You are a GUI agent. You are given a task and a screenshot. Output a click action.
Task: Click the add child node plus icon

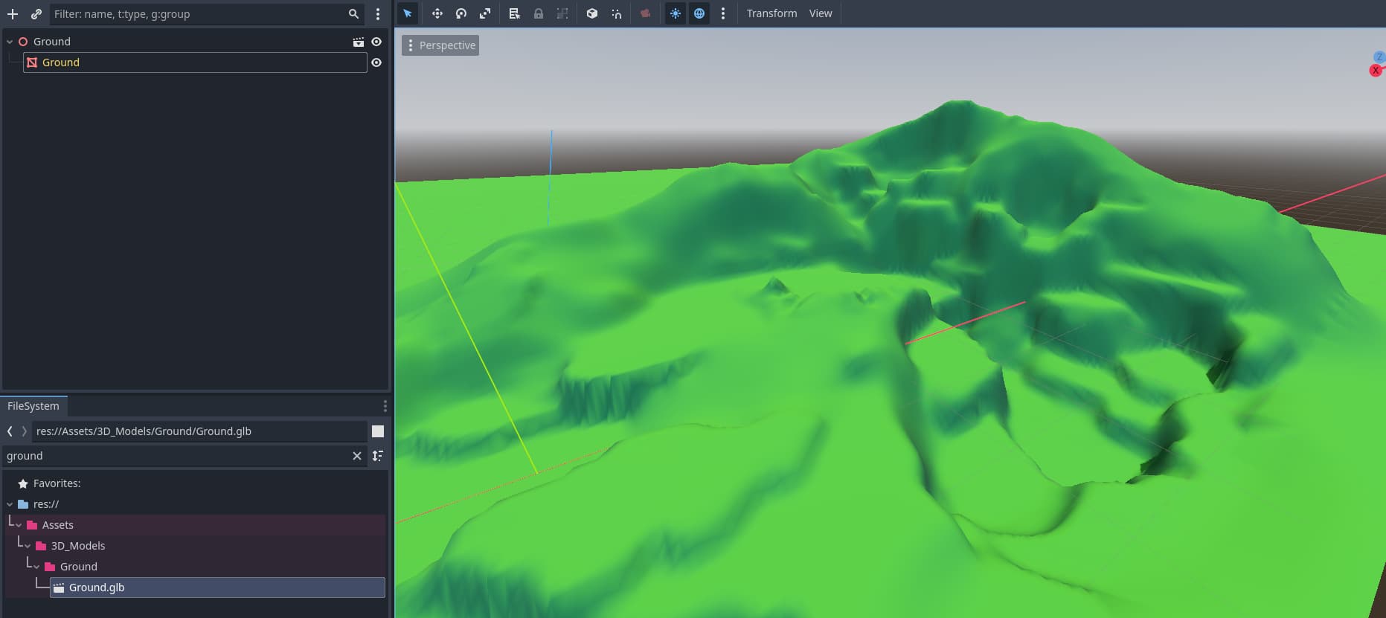(13, 14)
